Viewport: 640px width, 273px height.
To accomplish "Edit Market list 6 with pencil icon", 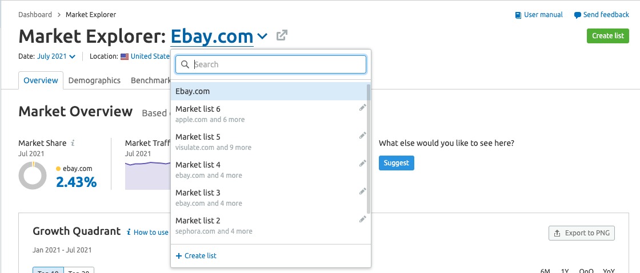I will click(362, 107).
